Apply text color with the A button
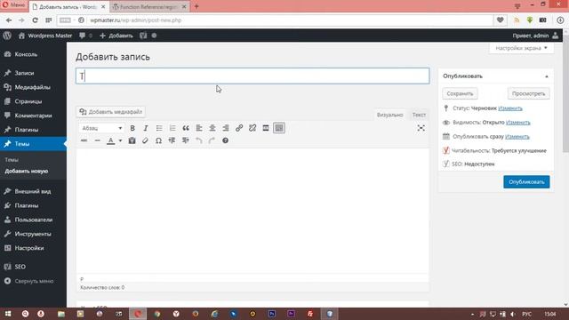 110,140
